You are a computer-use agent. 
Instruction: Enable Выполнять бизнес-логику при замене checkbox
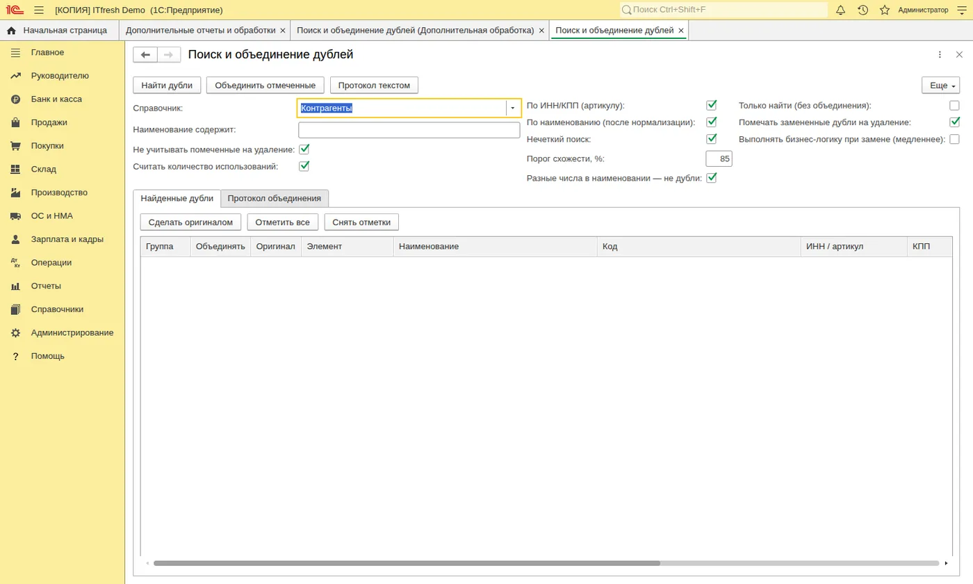coord(954,139)
